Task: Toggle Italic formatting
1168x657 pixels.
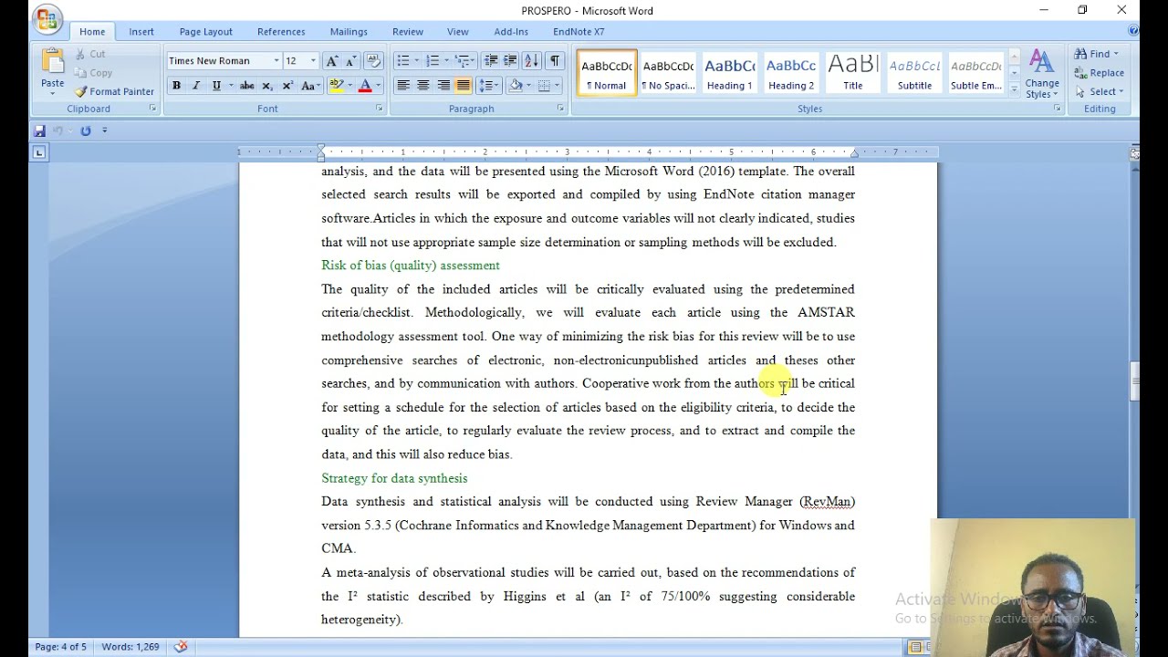Action: [x=196, y=86]
